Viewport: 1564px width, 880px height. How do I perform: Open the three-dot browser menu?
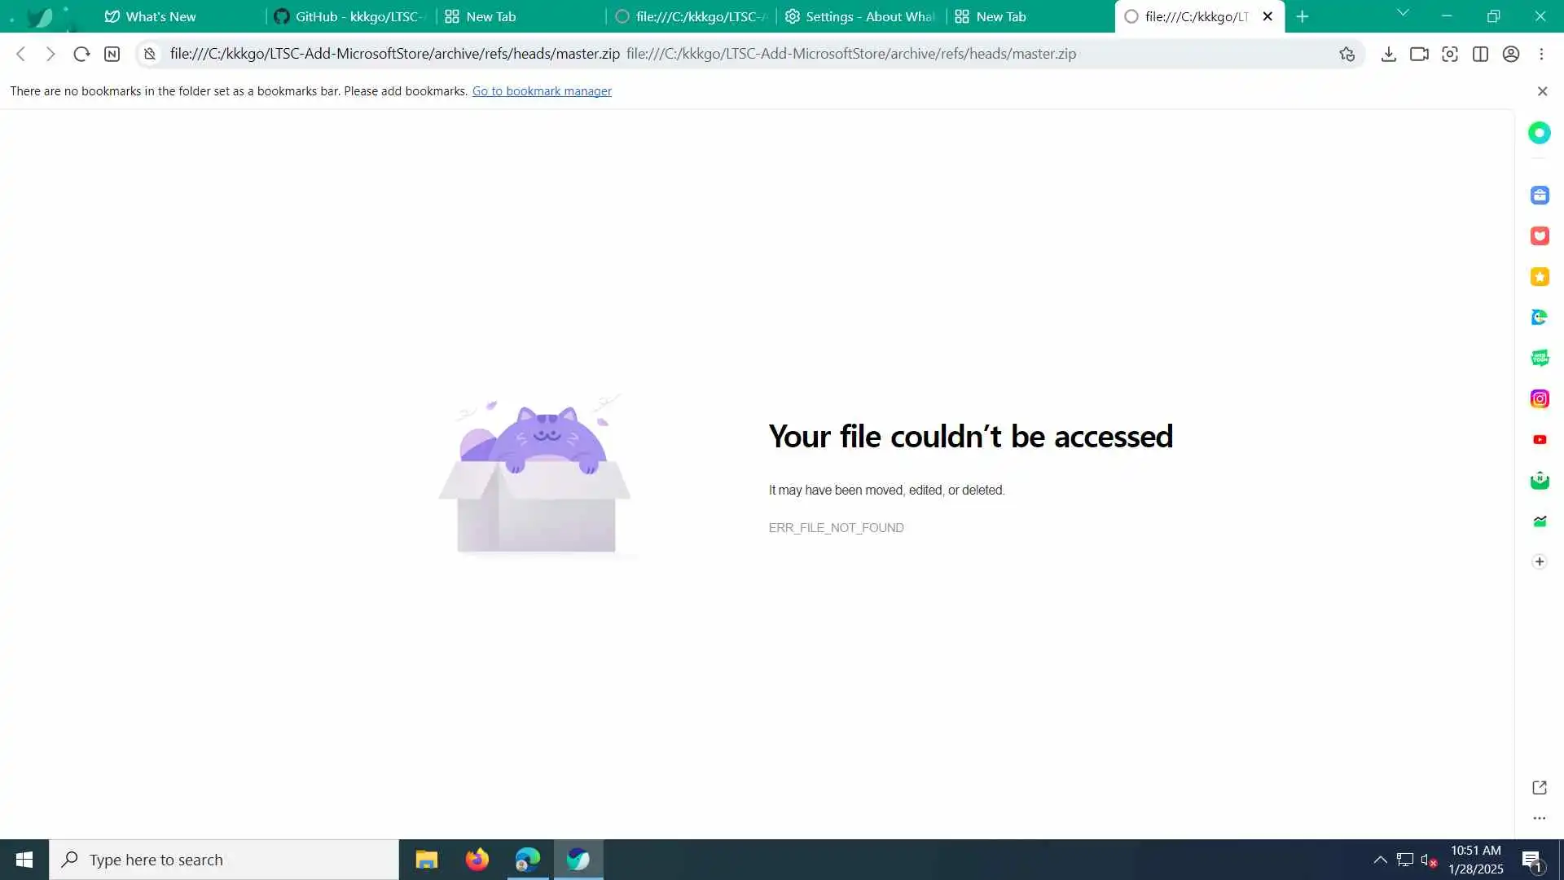click(x=1541, y=54)
